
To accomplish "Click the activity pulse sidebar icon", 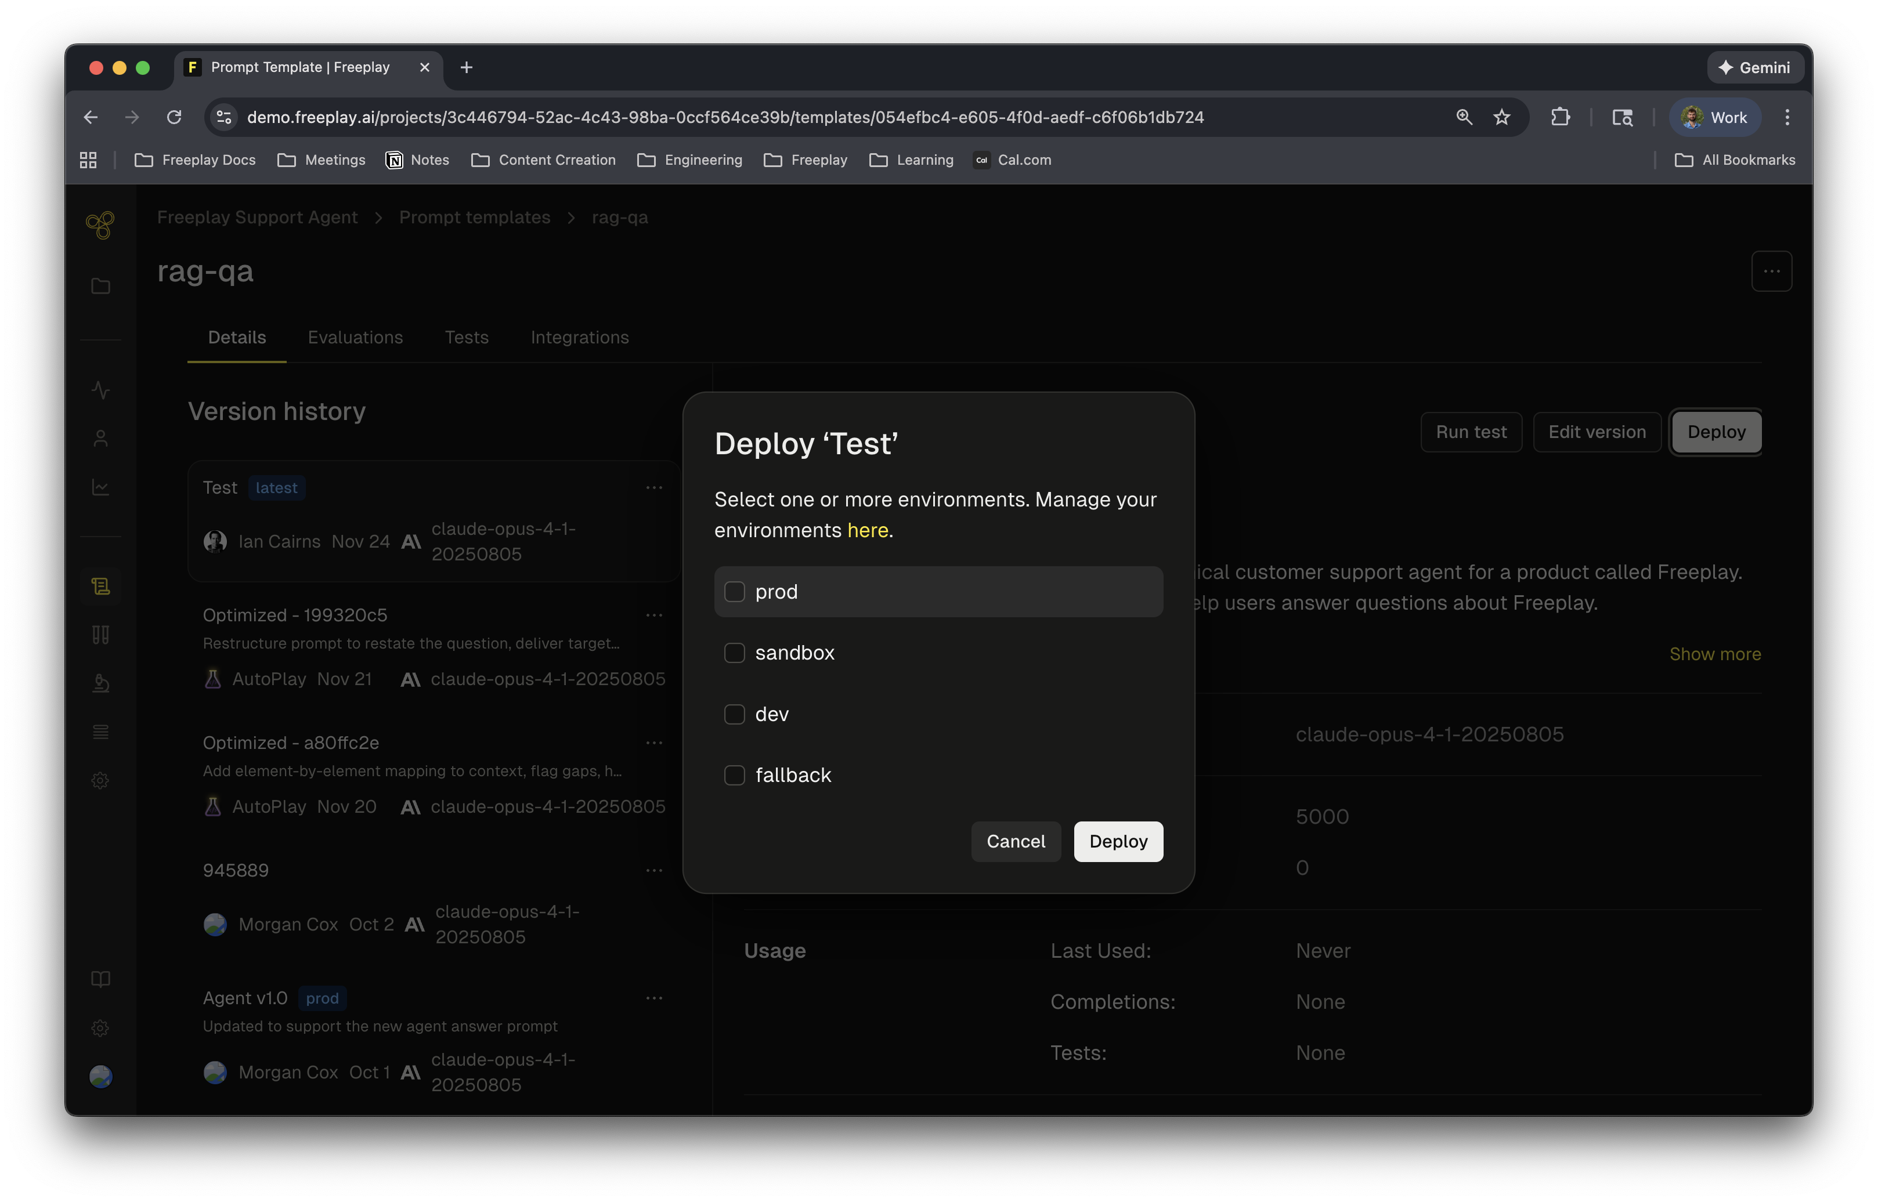I will pos(100,389).
